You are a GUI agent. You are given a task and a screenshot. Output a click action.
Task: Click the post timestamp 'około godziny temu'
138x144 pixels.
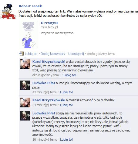pos(101,54)
